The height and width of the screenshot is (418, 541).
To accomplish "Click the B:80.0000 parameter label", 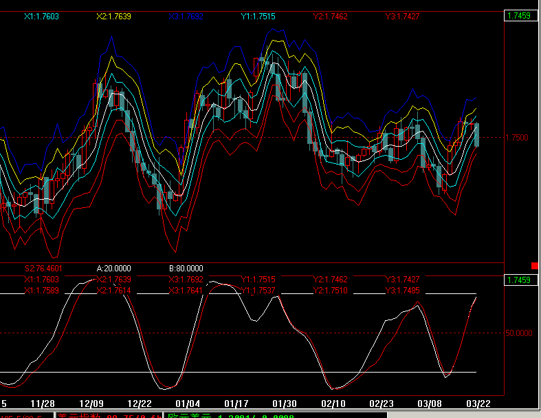I will [x=186, y=269].
